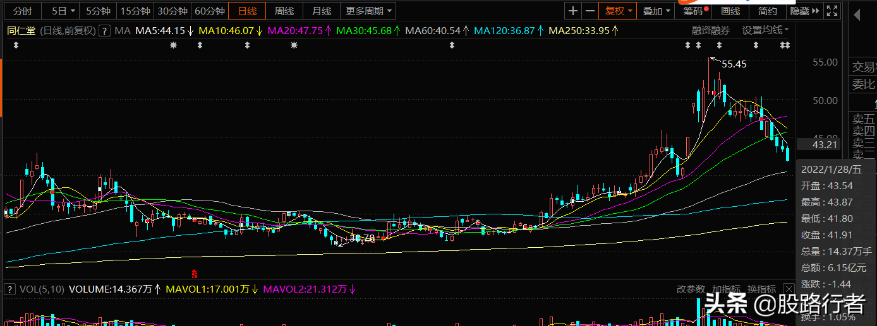The image size is (877, 326).
Task: Switch to 5分钟 chart period
Action: click(99, 11)
